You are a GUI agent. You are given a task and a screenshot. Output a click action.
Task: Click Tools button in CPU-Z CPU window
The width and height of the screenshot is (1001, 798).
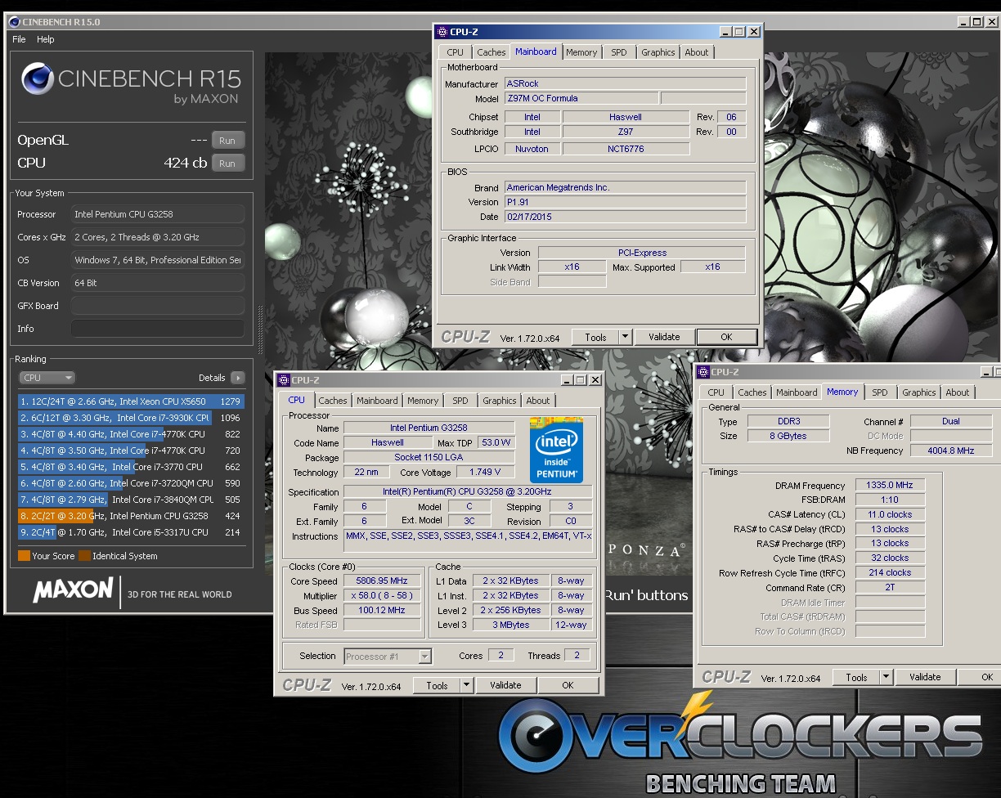437,685
